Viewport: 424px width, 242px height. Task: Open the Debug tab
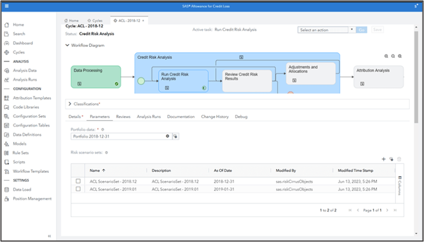pos(241,117)
